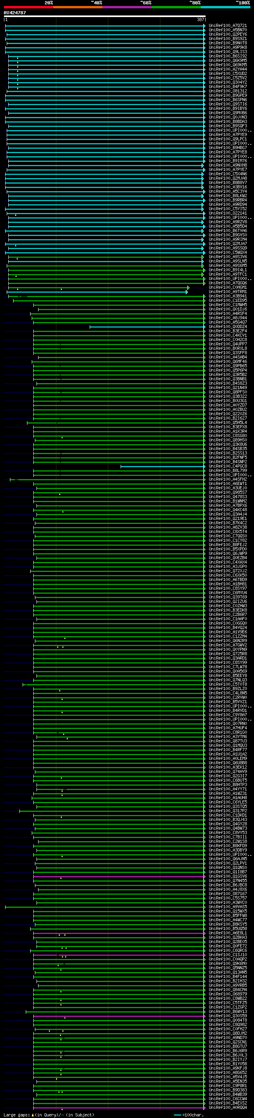Click the UniRef100_B4WB39 label
Screen dimensions: 254x1118
click(x=228, y=1094)
